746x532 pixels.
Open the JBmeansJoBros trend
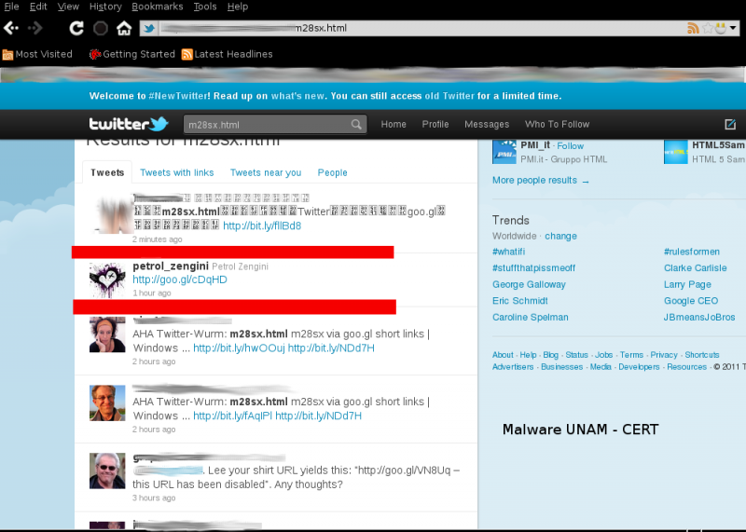[699, 317]
